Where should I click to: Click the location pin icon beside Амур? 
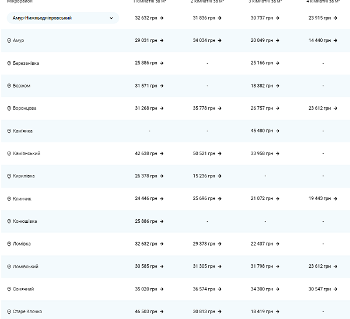pos(9,41)
